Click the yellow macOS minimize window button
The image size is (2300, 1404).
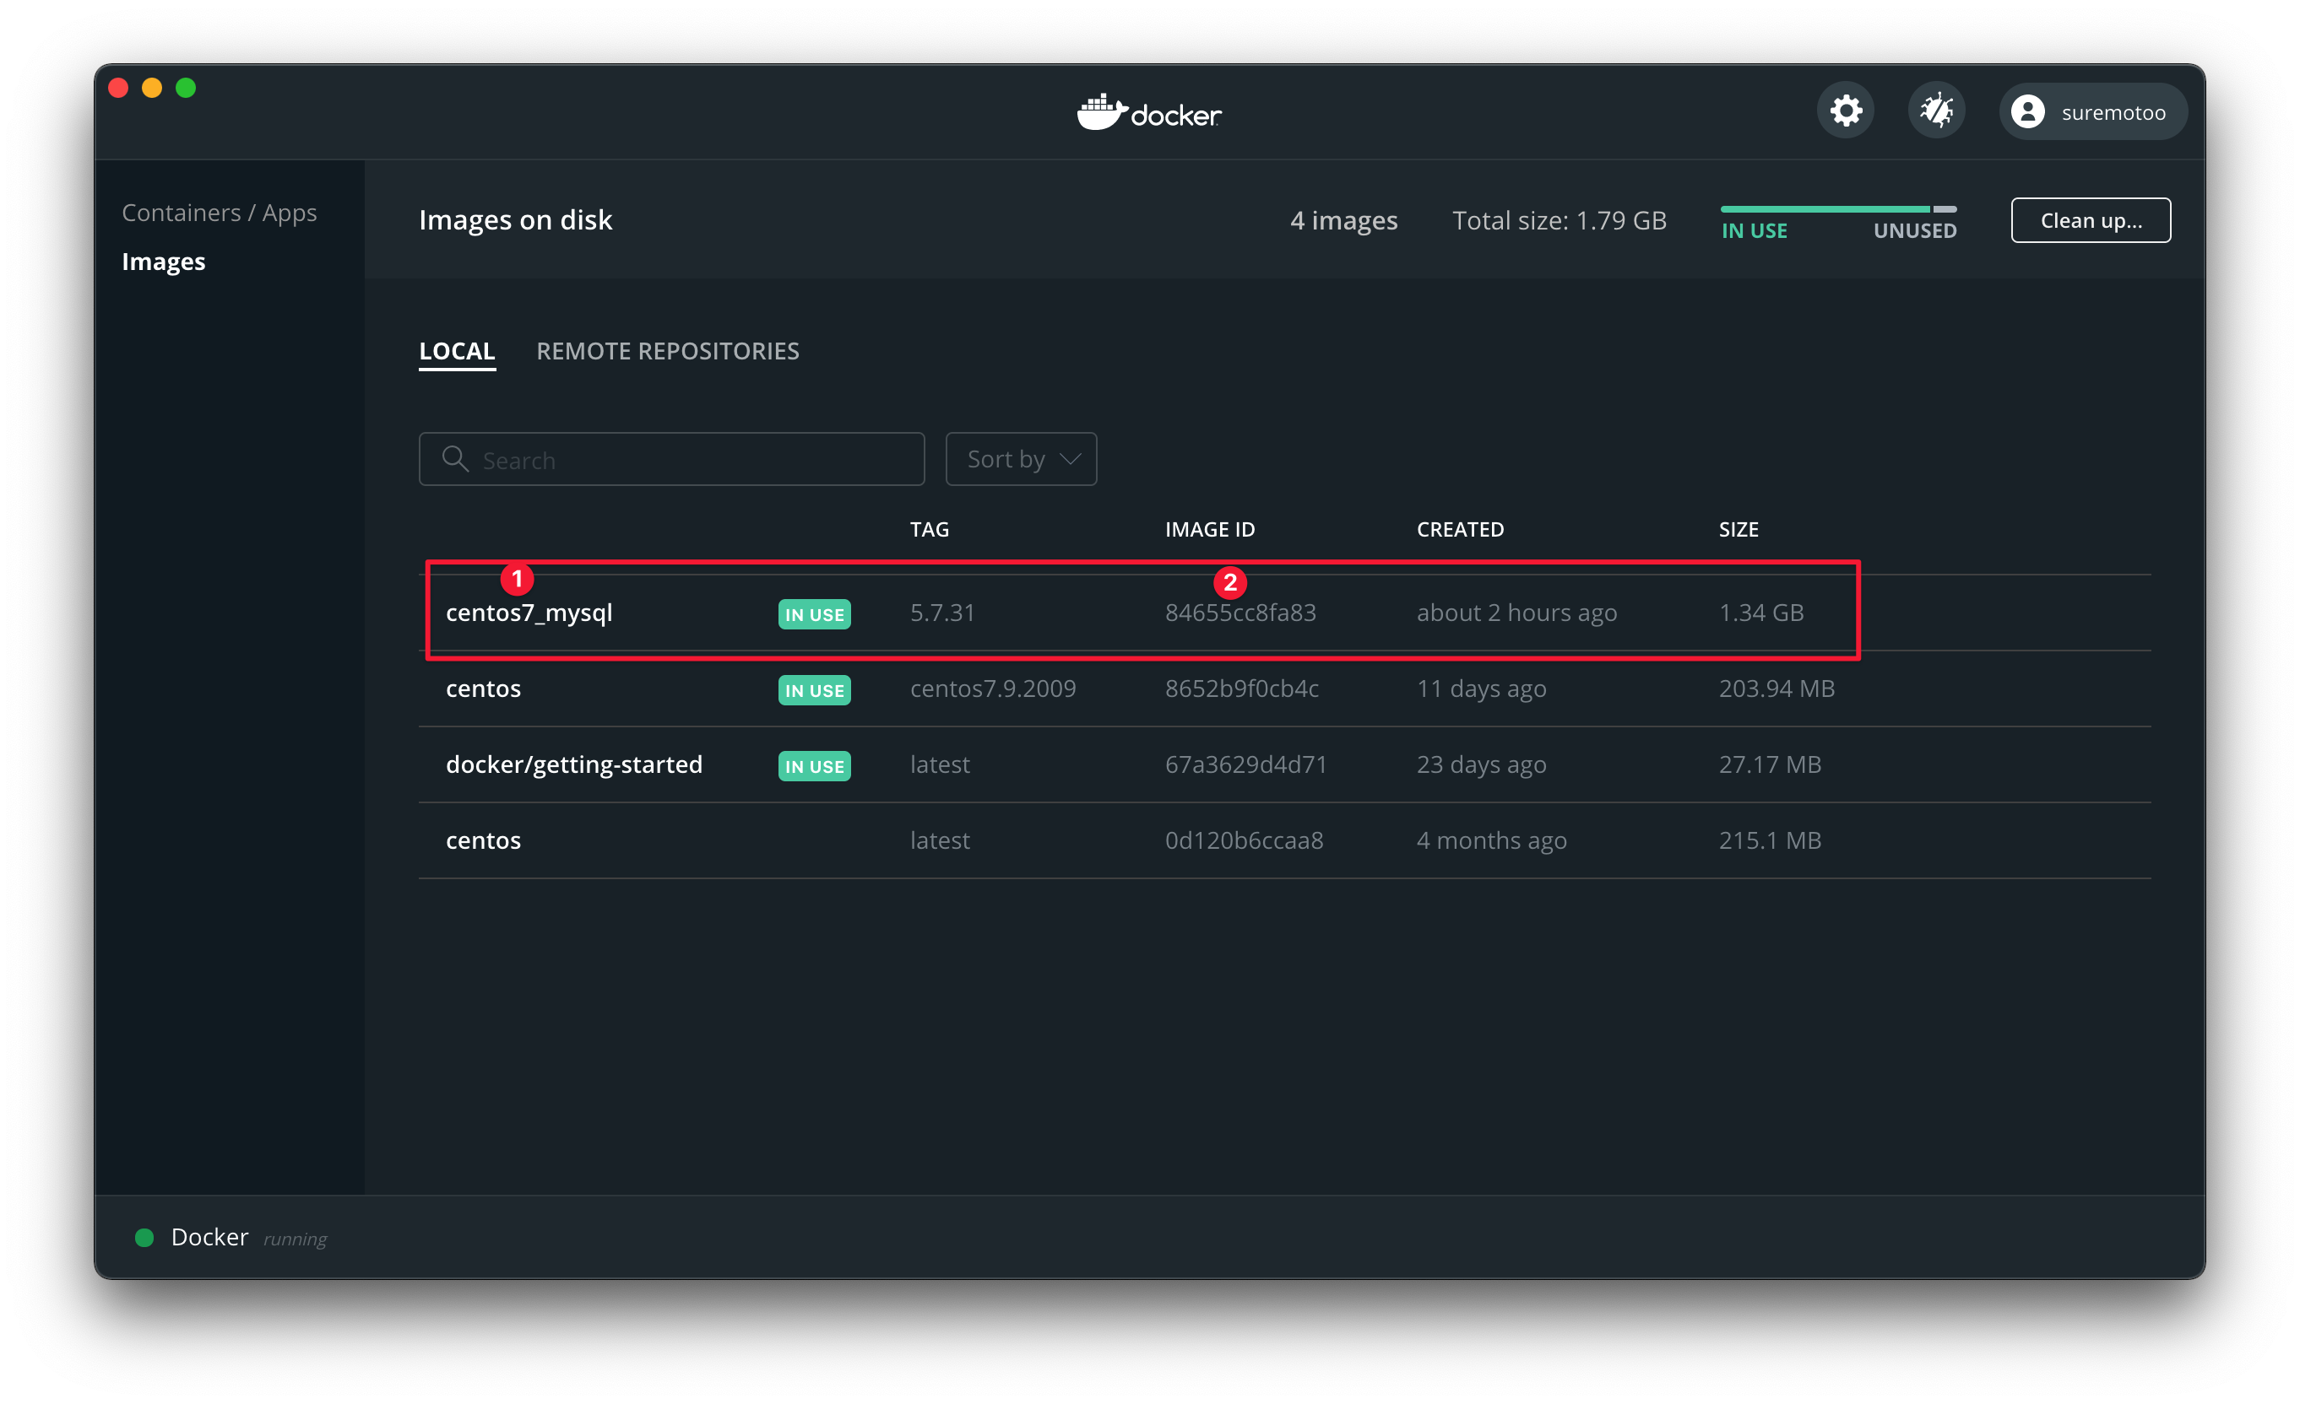click(151, 88)
